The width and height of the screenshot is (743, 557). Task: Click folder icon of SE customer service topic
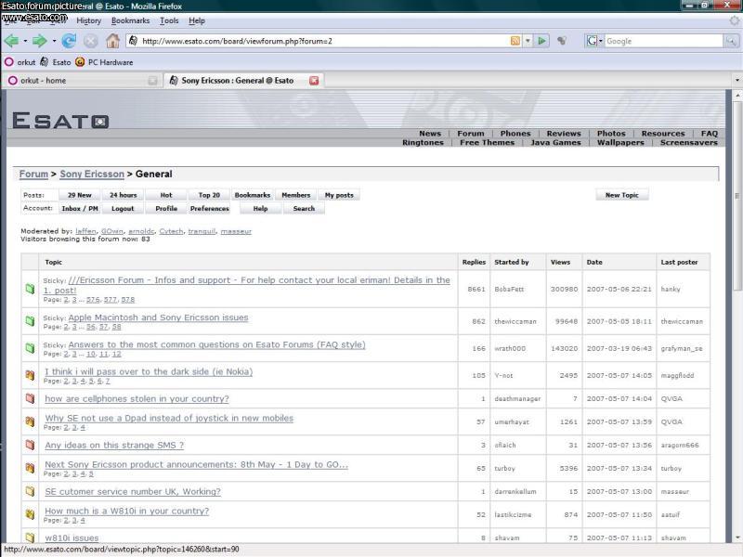(x=30, y=491)
